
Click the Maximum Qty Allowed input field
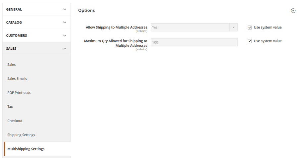pos(194,42)
